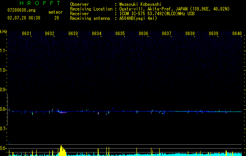Click the vertical gray frequency range bar
Screen dimensions: 246x156
pos(8,110)
